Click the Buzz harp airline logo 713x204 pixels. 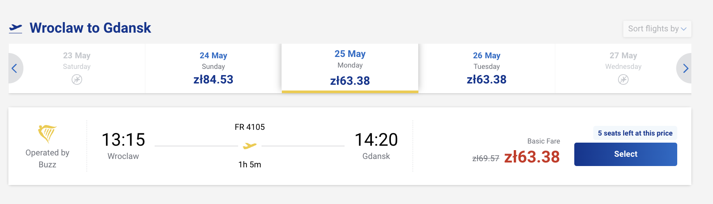[47, 134]
